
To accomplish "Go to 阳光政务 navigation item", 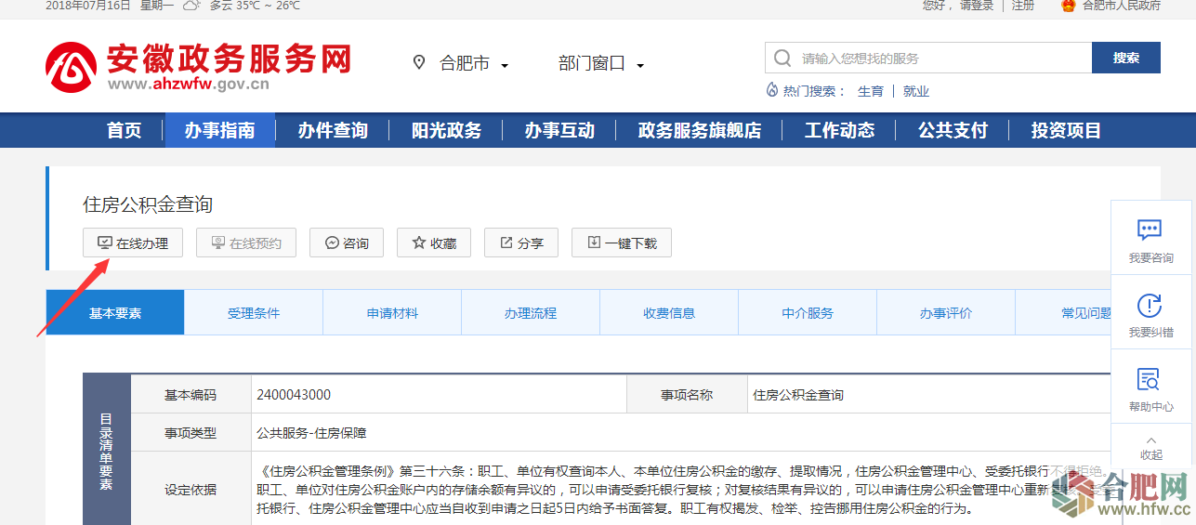I will [x=446, y=131].
